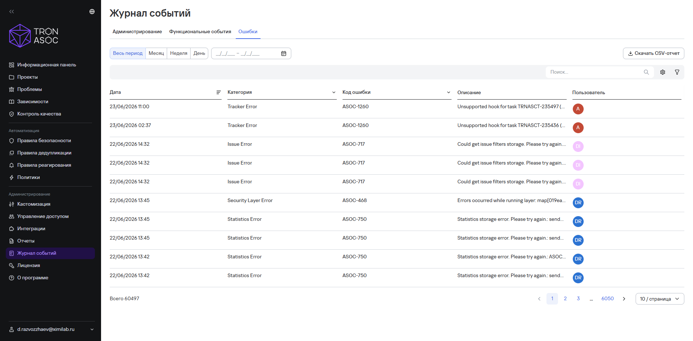Switch to Функциональные события tab
This screenshot has width=693, height=341.
pyautogui.click(x=200, y=32)
